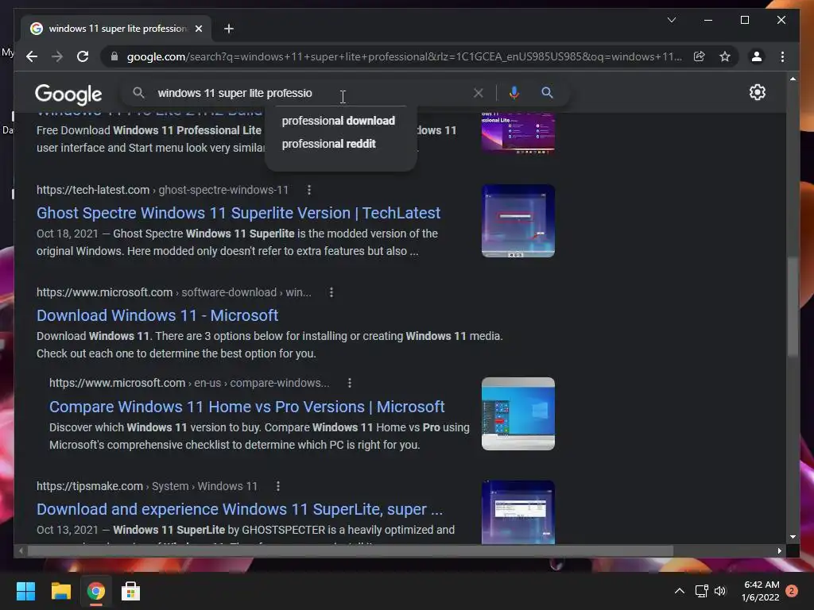Image resolution: width=814 pixels, height=610 pixels.
Task: Choose the 'professional download' suggestion
Action: tap(339, 121)
